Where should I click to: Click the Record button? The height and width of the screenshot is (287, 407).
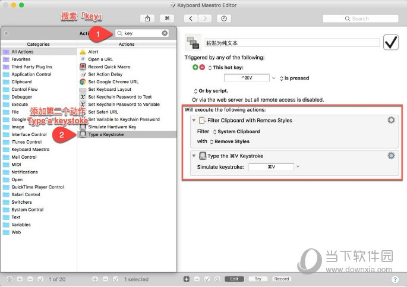click(282, 279)
